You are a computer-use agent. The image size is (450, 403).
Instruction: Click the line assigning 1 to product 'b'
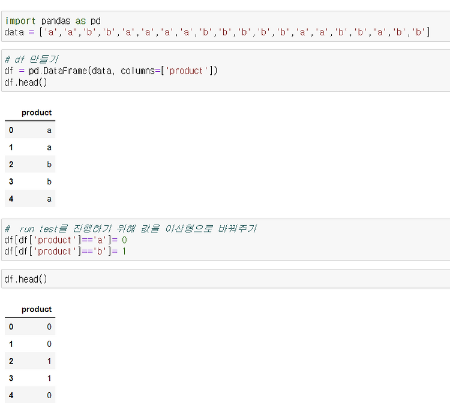pos(65,252)
